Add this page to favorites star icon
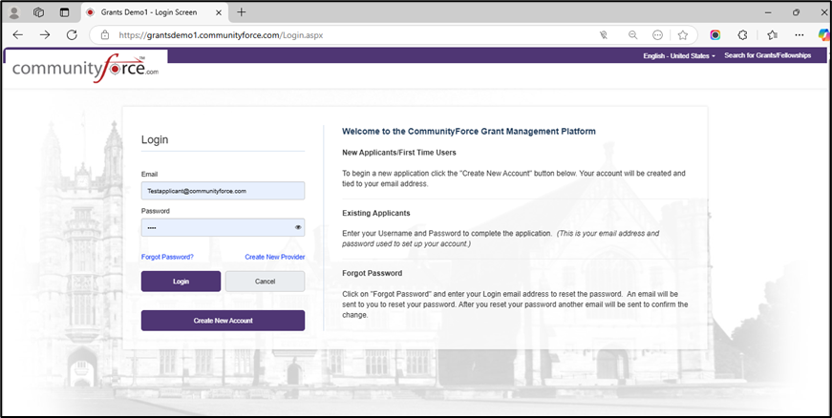The image size is (832, 418). [x=683, y=35]
